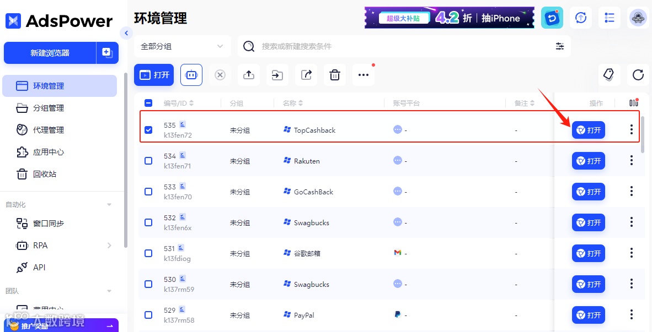652x332 pixels.
Task: Open the more actions (…) toolbar menu
Action: 364,75
